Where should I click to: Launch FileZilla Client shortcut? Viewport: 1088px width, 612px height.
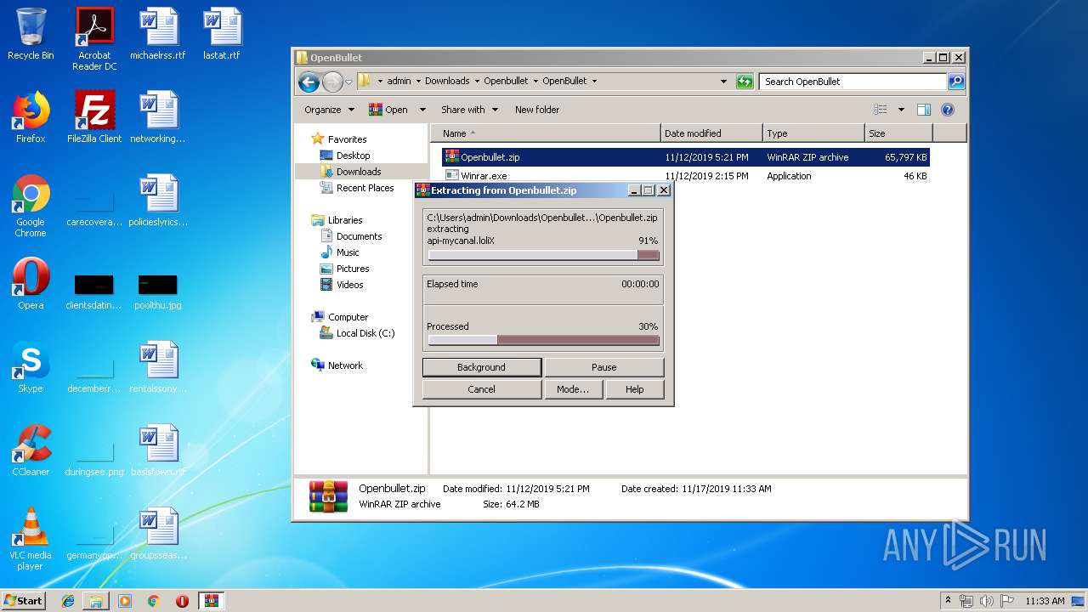[x=94, y=117]
